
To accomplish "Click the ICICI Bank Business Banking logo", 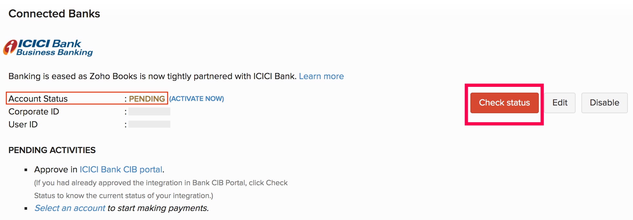I will point(48,48).
